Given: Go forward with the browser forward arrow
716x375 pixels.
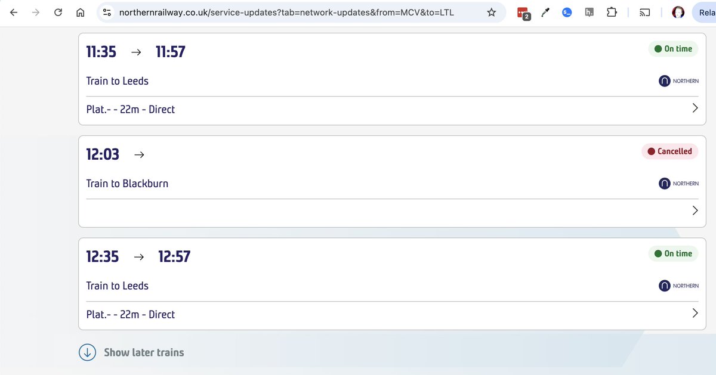Looking at the screenshot, I should (x=36, y=13).
